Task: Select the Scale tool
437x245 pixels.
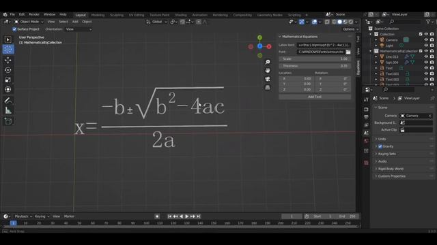Action: [x=8, y=80]
